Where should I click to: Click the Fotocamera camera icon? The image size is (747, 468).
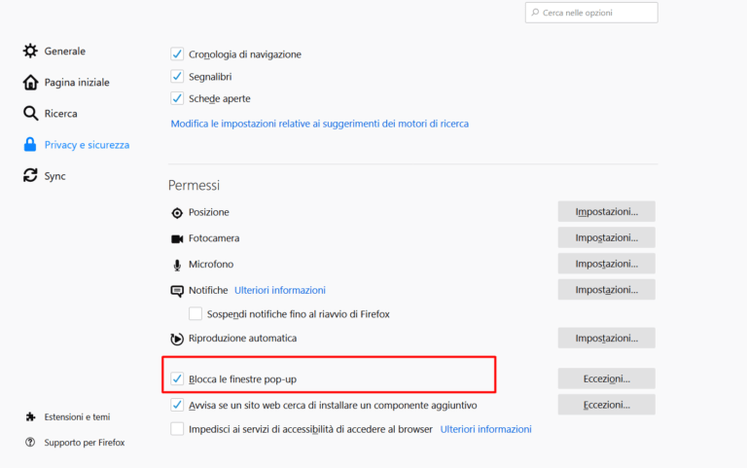(x=177, y=238)
